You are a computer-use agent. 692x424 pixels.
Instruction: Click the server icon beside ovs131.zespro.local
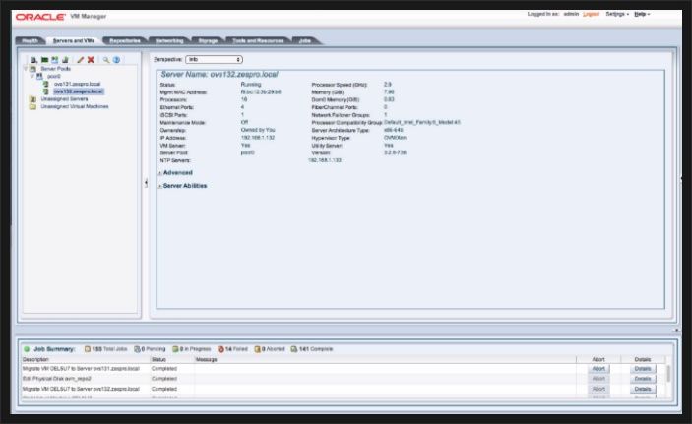[x=46, y=84]
